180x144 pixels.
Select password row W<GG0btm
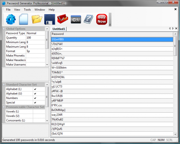click(x=112, y=68)
